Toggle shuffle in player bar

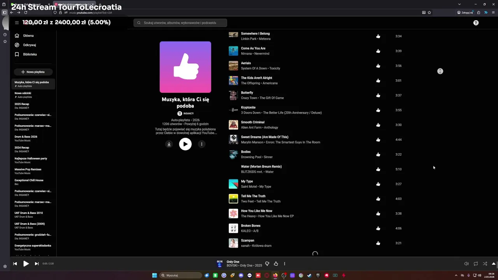coord(485,264)
